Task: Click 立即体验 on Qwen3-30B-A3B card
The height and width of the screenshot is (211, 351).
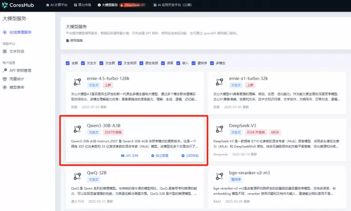Action: (190, 155)
